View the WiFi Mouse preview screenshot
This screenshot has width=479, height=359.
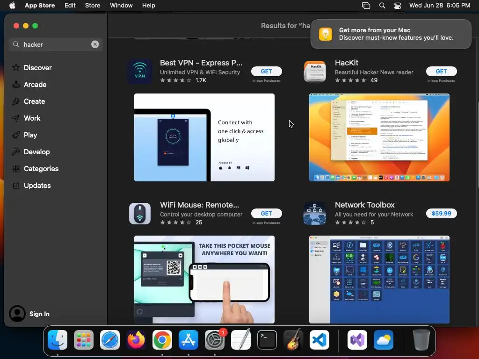(x=204, y=280)
